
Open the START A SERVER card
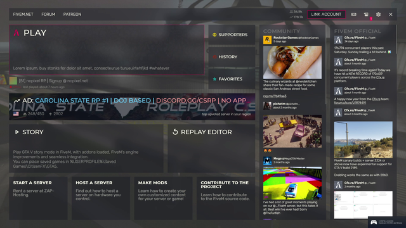[x=38, y=198]
